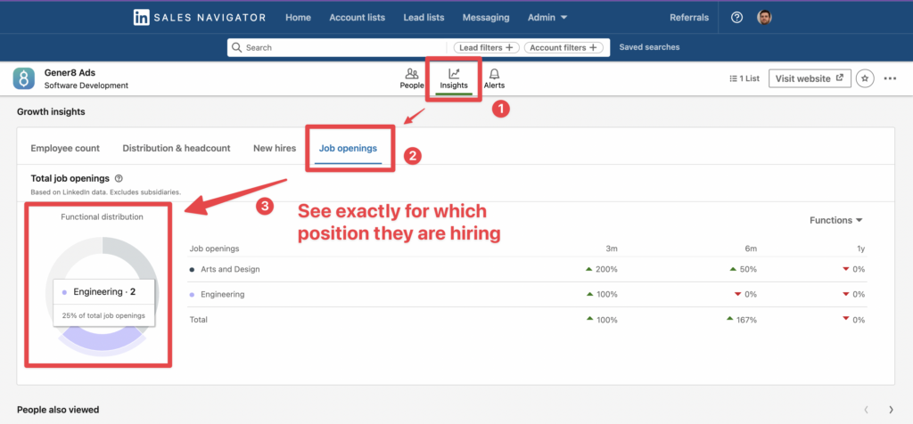Image resolution: width=913 pixels, height=424 pixels.
Task: Click the LinkedIn Sales Navigator logo
Action: point(199,18)
